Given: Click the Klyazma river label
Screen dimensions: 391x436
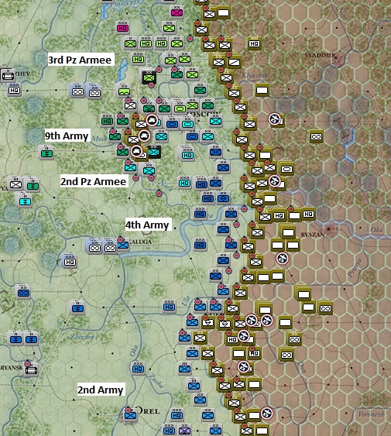Looking at the screenshot, I should [x=255, y=75].
